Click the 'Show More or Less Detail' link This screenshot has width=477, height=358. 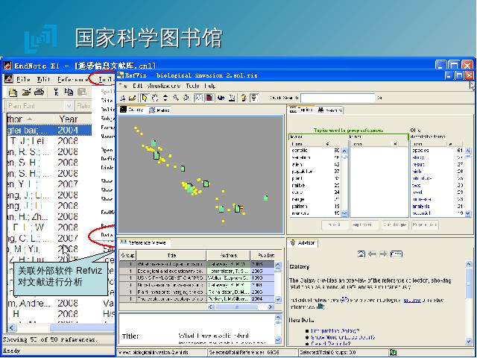[343, 337]
